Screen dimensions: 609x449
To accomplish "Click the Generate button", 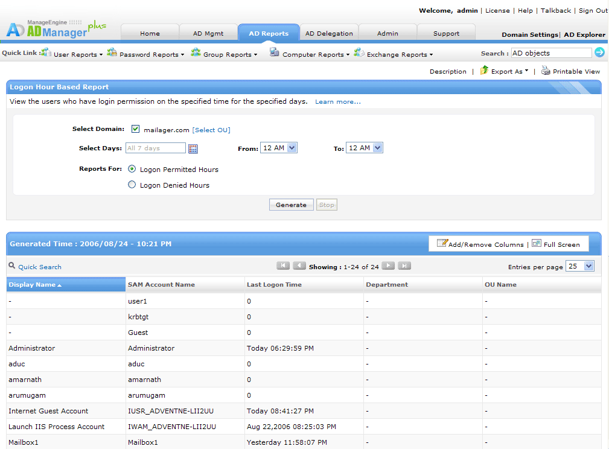I will point(292,205).
